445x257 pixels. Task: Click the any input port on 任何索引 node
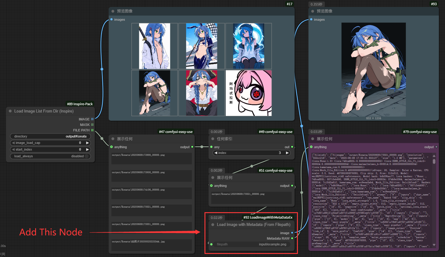[x=212, y=147]
